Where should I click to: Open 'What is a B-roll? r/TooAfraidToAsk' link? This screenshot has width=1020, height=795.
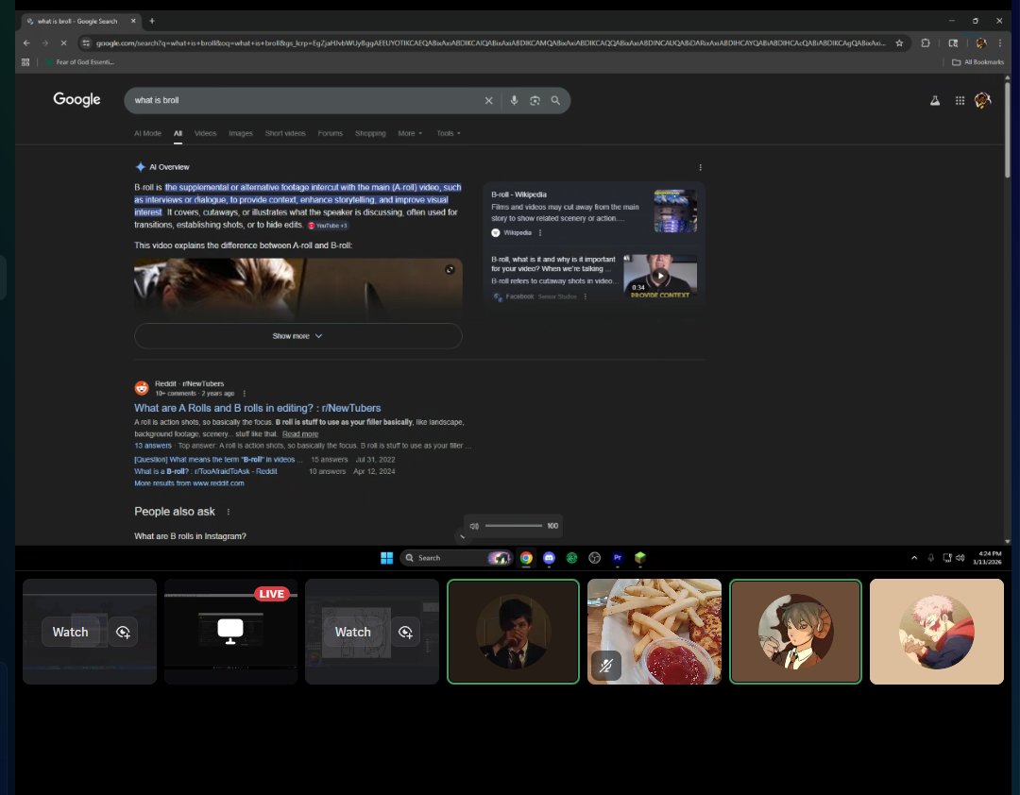tap(206, 471)
